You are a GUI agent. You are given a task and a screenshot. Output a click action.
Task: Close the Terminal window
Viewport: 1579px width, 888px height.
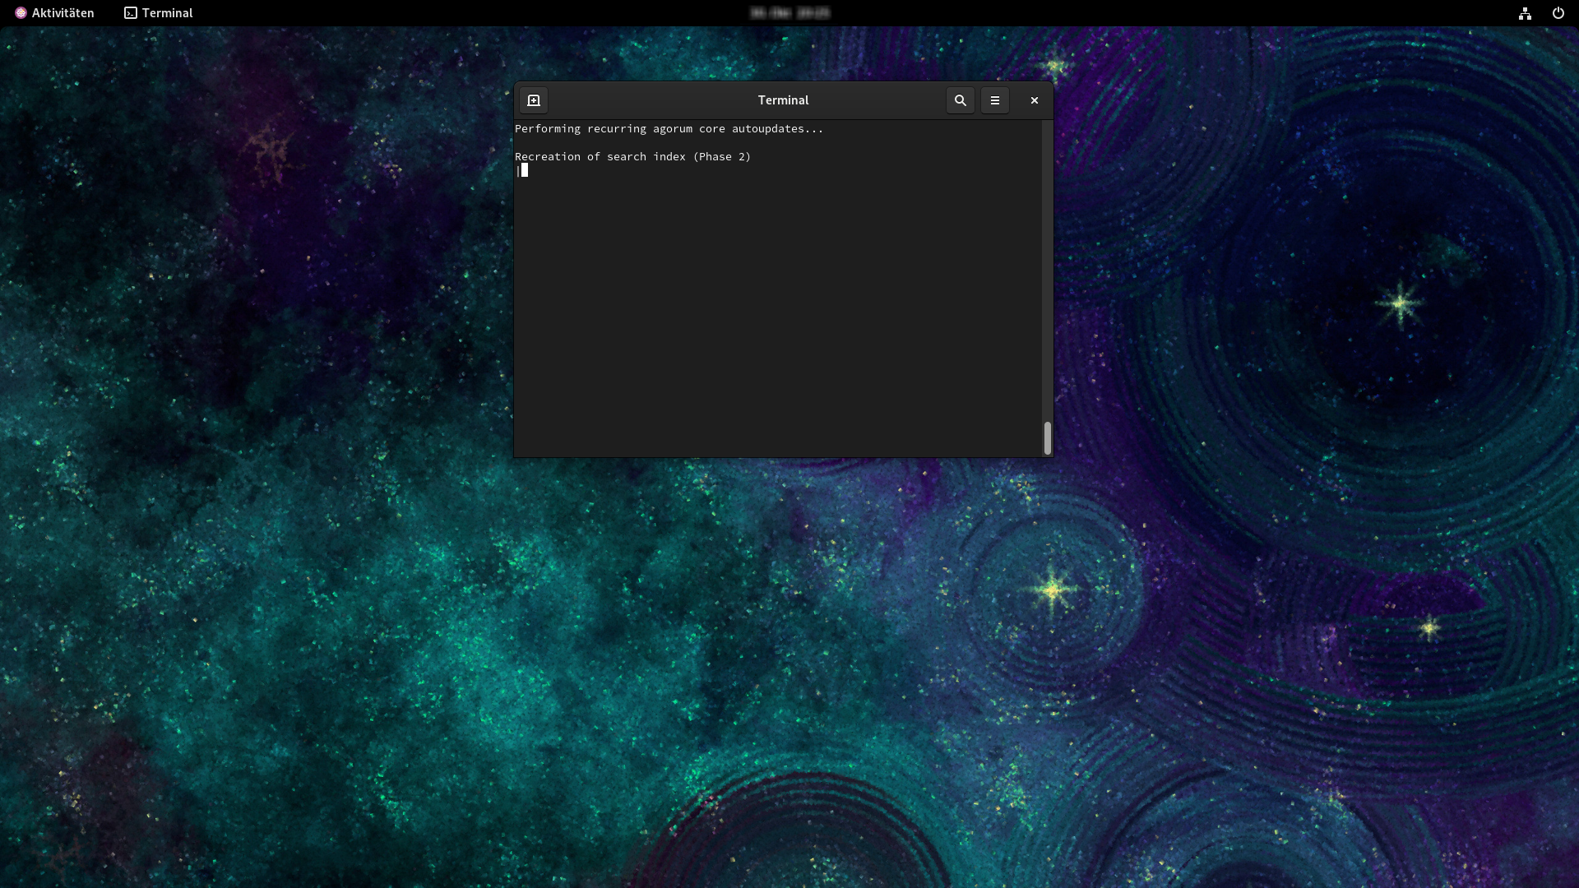(x=1035, y=100)
